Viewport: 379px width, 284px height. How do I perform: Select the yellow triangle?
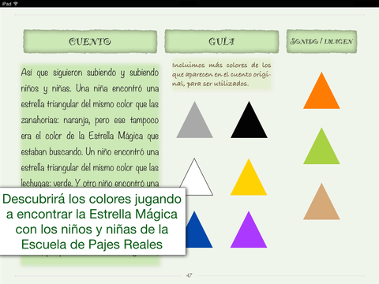point(249,177)
